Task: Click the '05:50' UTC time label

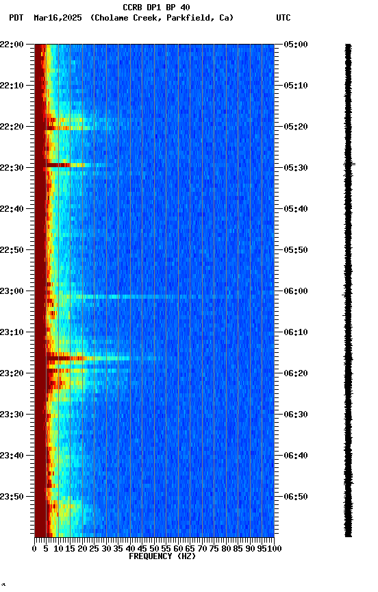Action: click(x=296, y=250)
